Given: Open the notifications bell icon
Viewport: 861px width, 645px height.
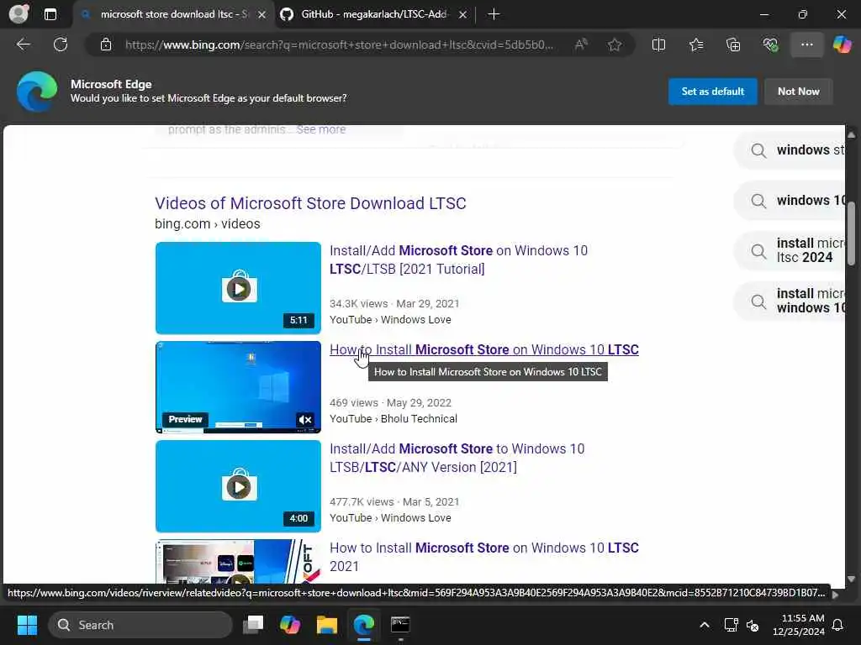Looking at the screenshot, I should tap(838, 625).
